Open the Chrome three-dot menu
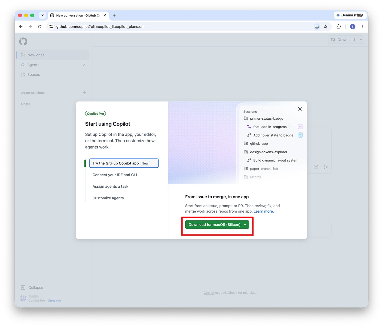Image resolution: width=383 pixels, height=327 pixels. coord(362,27)
